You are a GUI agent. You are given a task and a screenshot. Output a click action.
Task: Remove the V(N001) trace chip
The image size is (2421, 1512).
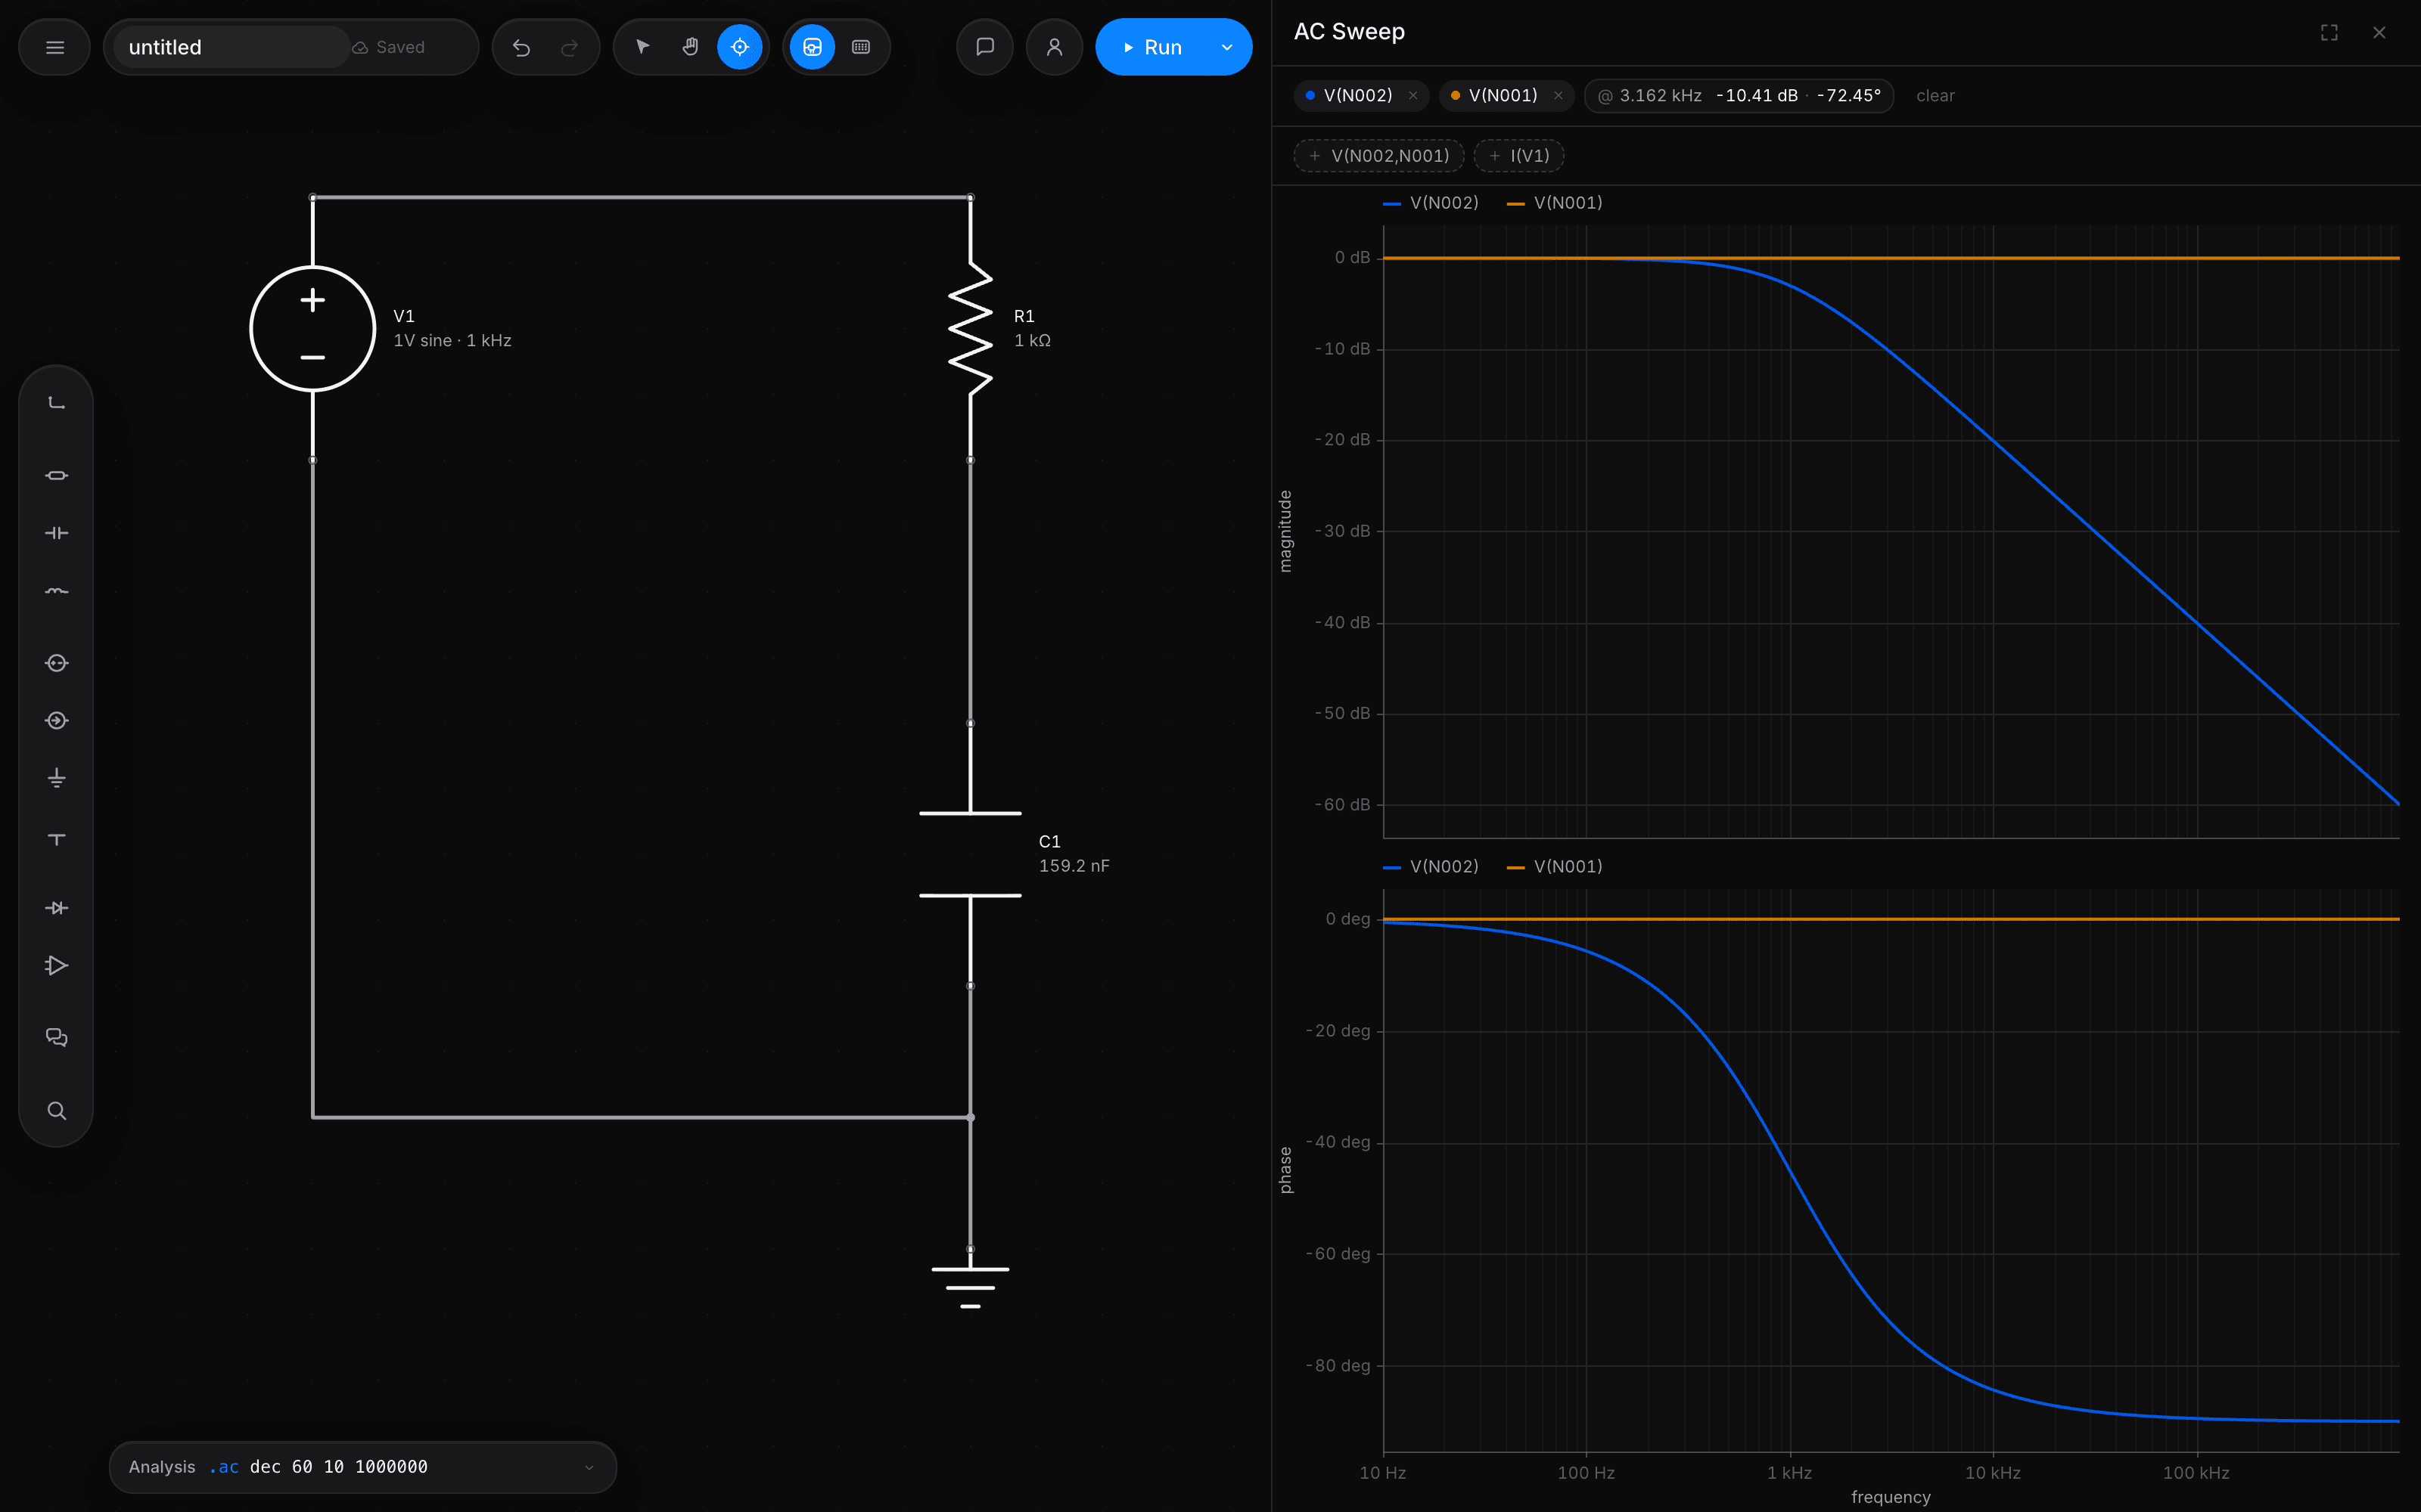click(x=1558, y=96)
